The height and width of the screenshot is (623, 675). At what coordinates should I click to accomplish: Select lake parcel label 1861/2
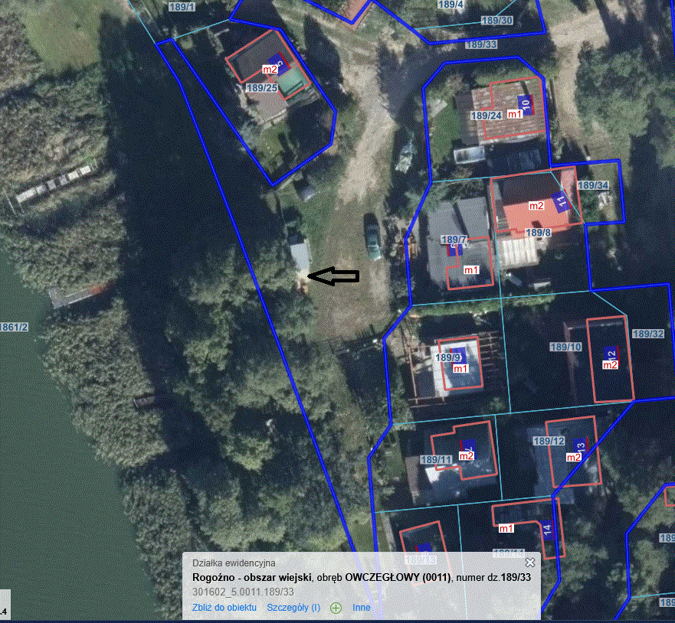tap(15, 328)
